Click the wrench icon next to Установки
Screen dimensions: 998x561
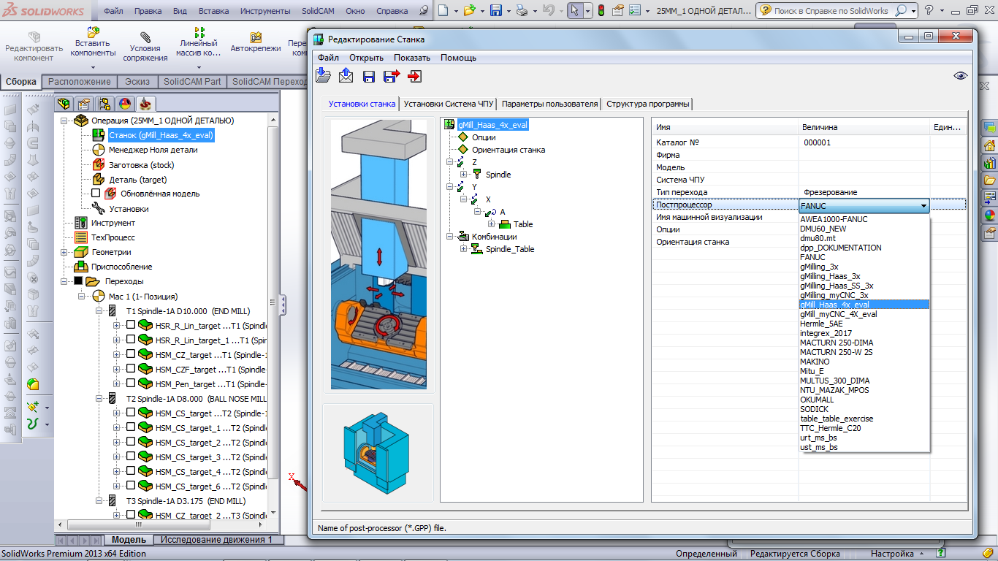pos(98,208)
